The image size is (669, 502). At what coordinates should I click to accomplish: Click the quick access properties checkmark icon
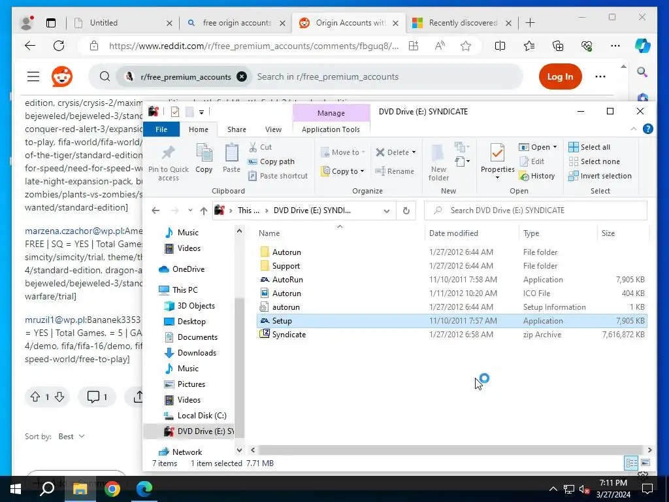pos(175,112)
